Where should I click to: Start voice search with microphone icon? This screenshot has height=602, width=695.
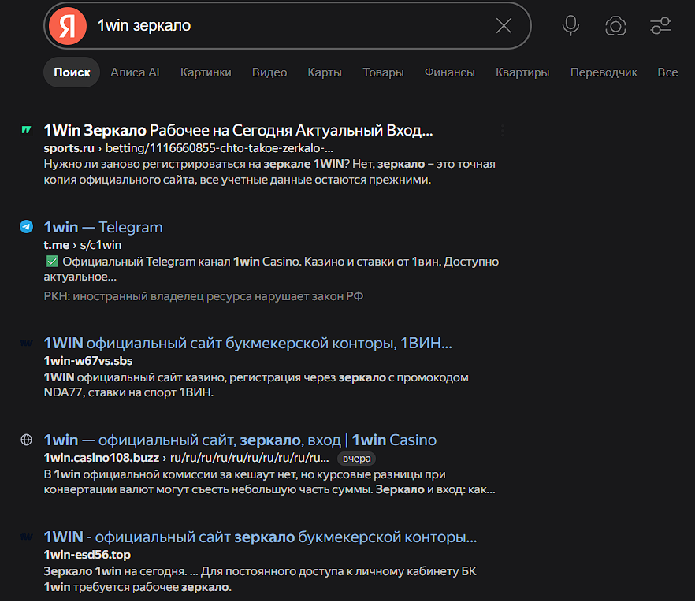[570, 26]
